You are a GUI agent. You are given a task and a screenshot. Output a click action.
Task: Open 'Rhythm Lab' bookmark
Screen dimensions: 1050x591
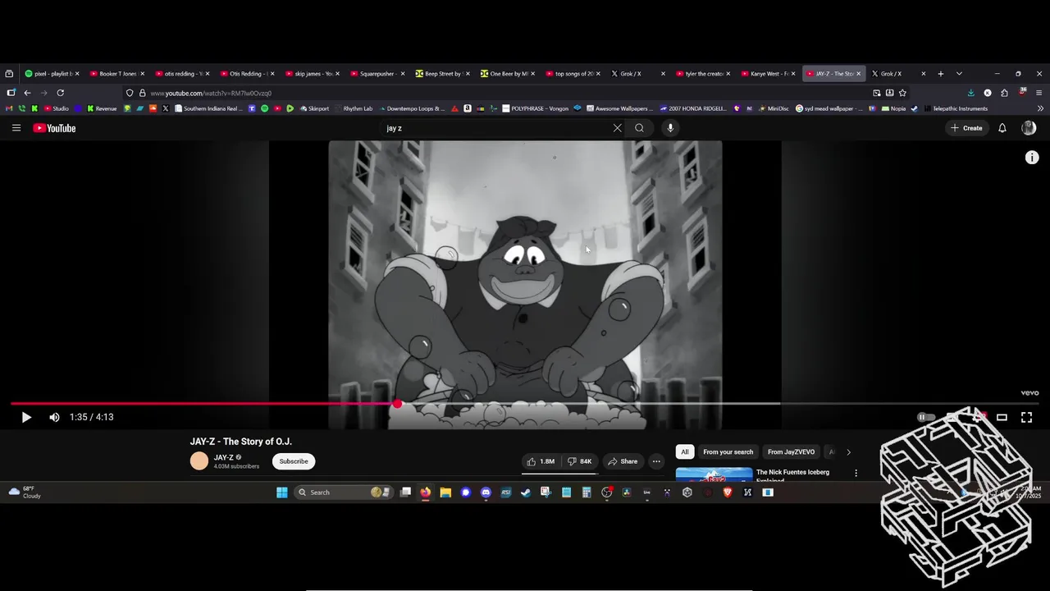[x=353, y=108]
